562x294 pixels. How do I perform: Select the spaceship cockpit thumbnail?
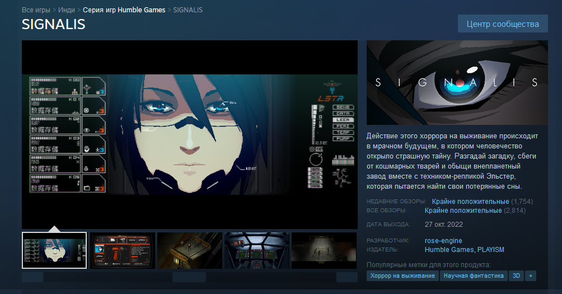click(256, 250)
